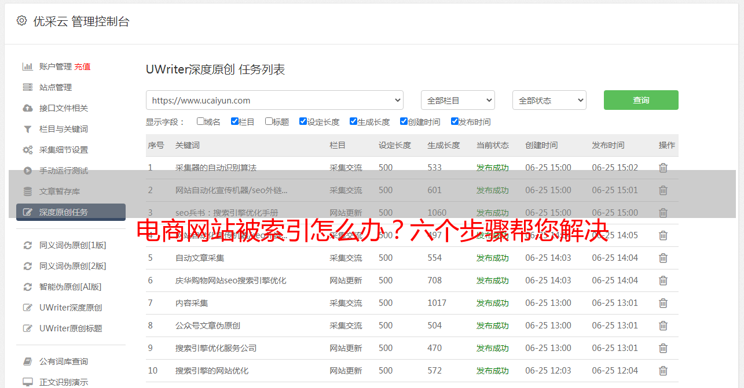The width and height of the screenshot is (744, 388).
Task: Click generated length value 470
Action: [x=435, y=348]
